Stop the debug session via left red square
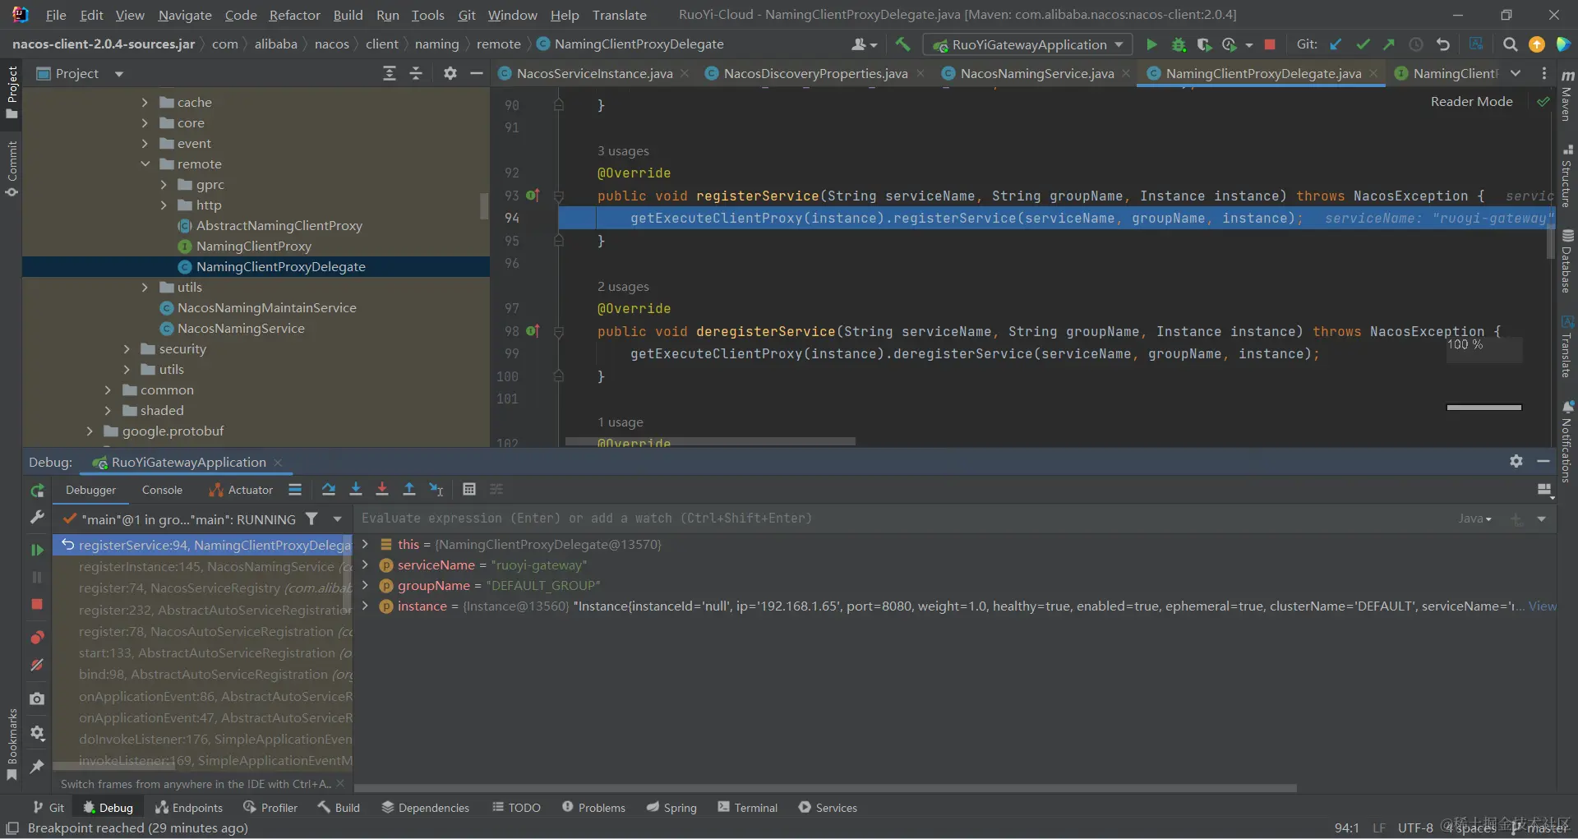This screenshot has height=839, width=1578. tap(37, 605)
